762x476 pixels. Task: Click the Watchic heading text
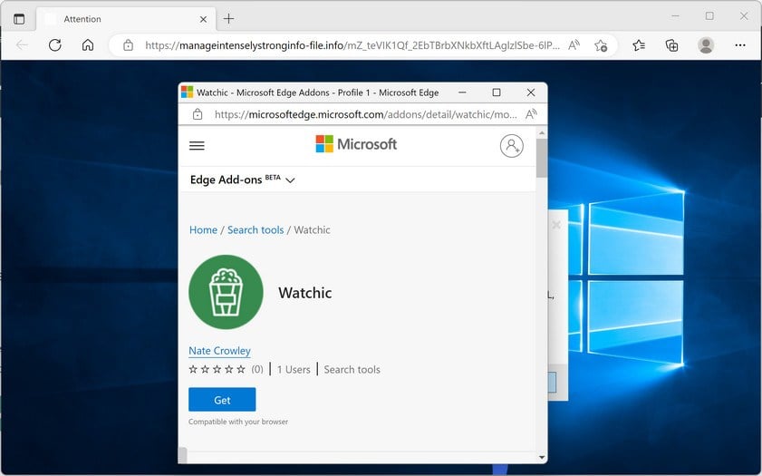pos(305,293)
